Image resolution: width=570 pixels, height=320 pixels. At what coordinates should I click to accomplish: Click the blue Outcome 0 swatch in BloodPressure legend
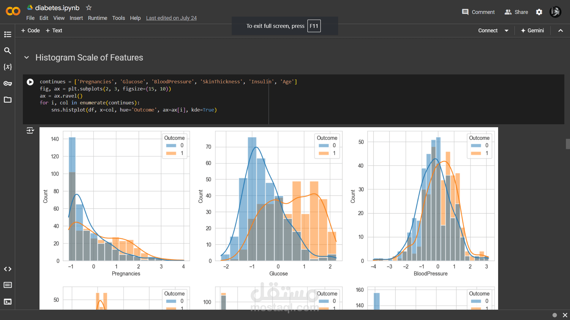coord(476,146)
